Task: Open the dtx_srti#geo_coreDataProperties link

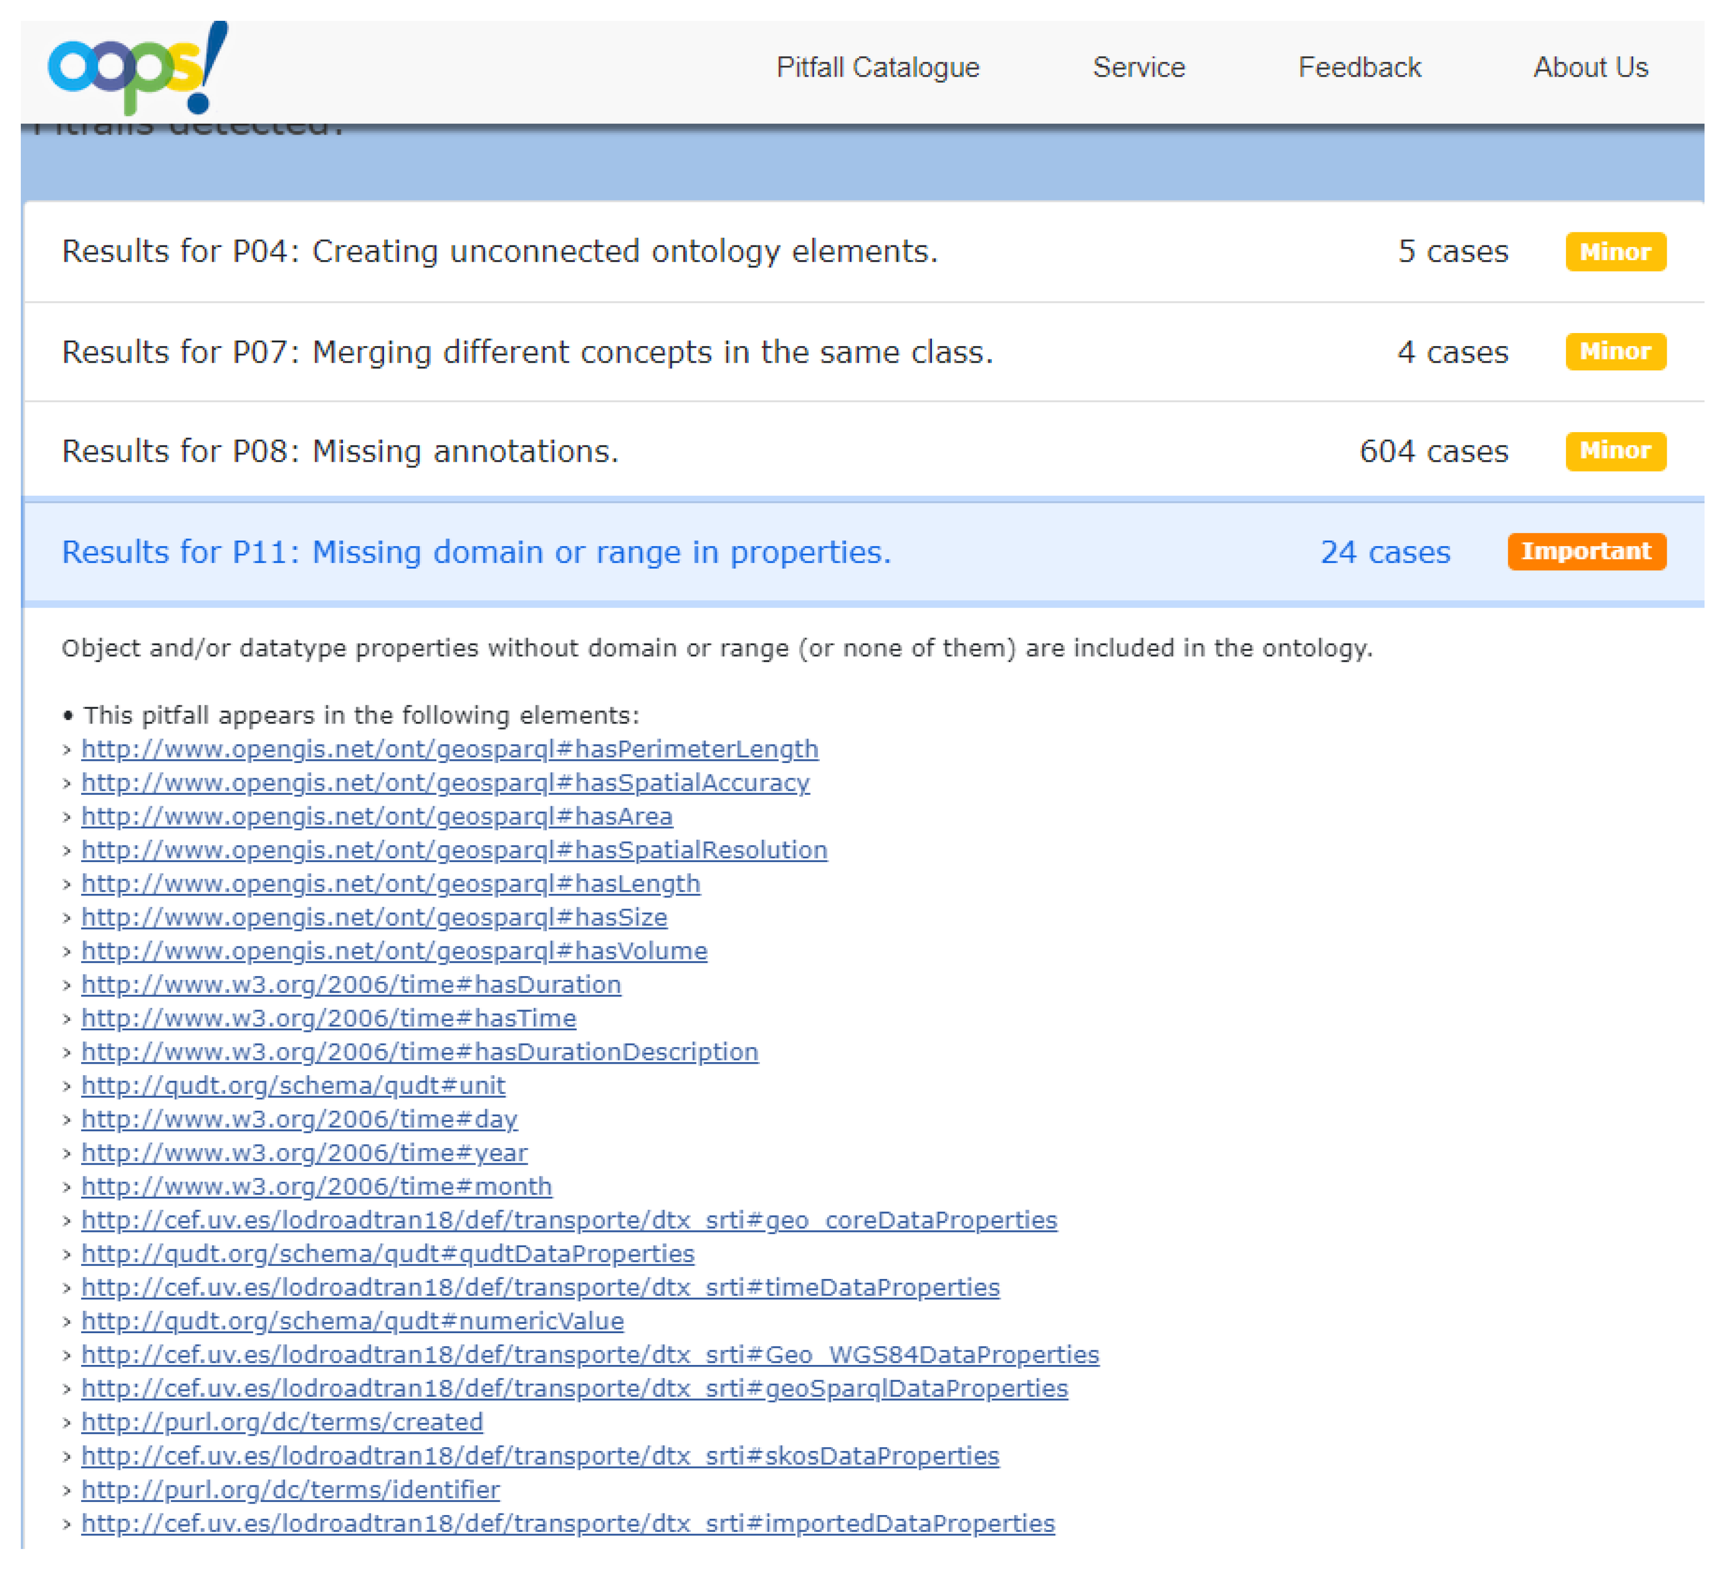Action: pyautogui.click(x=569, y=1220)
